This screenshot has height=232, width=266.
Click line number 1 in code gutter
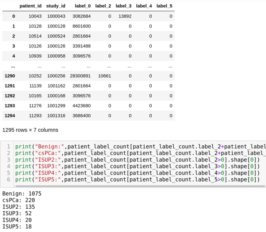click(9, 147)
